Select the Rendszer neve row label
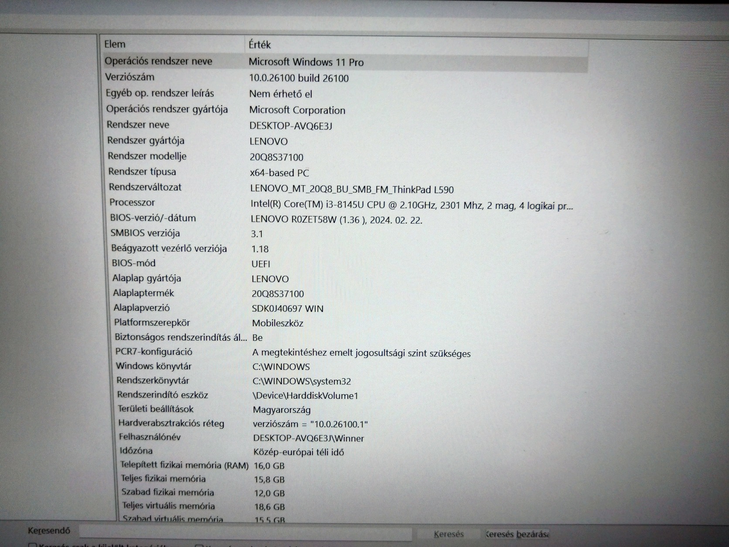 click(x=138, y=125)
